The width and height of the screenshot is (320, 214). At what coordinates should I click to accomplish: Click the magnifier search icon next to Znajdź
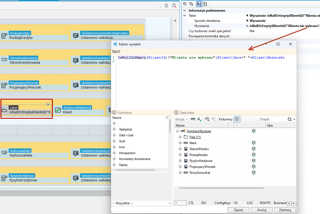click(x=290, y=119)
